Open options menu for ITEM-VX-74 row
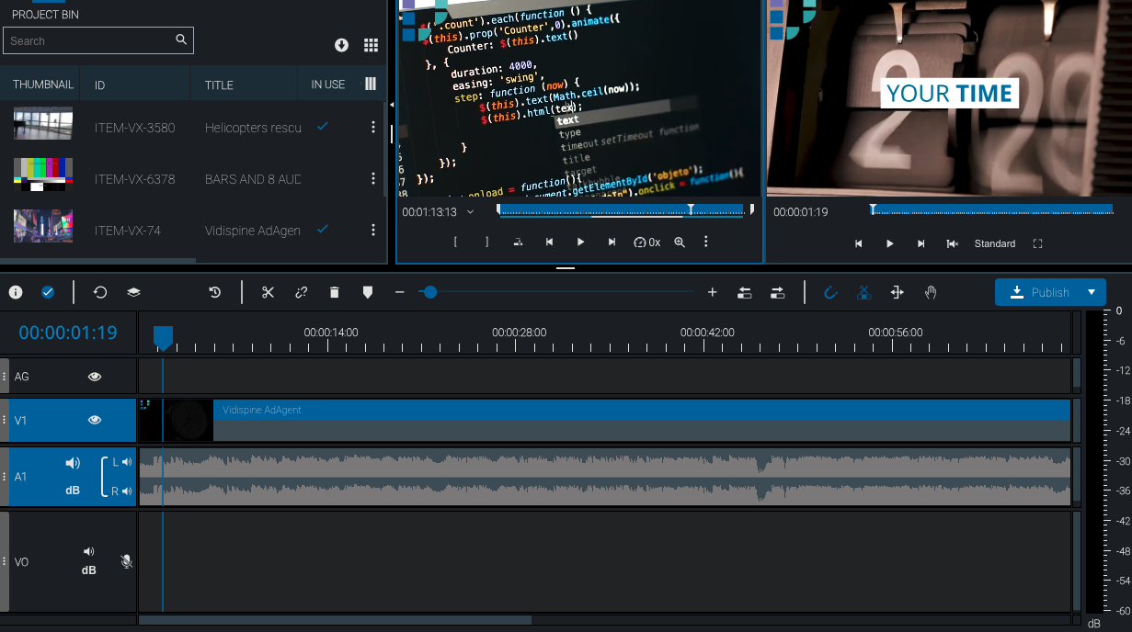The height and width of the screenshot is (632, 1132). [x=373, y=230]
